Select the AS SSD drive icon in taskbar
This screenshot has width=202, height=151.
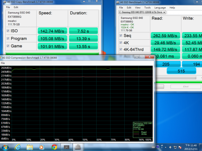tap(78, 147)
